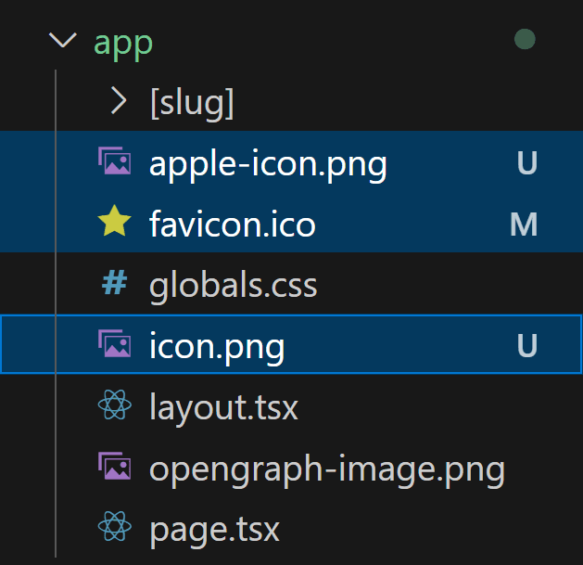
Task: Expand the [slug] folder chevron
Action: (x=118, y=101)
